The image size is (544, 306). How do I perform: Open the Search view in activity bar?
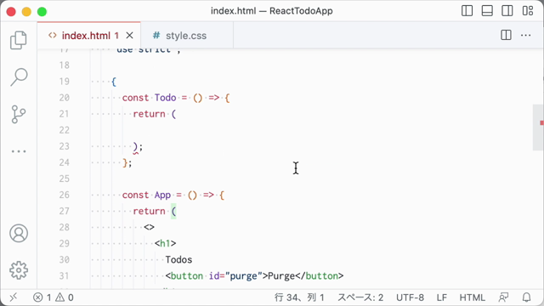[19, 76]
